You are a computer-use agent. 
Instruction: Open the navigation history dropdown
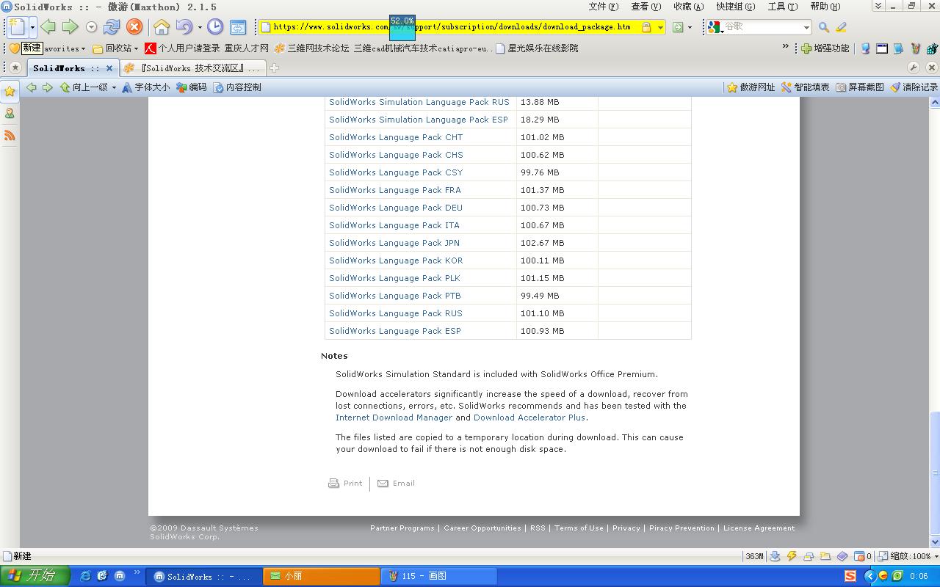point(91,27)
